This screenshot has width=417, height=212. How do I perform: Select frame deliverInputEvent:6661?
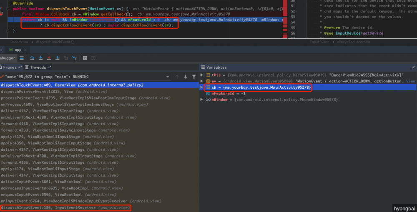[99, 182]
